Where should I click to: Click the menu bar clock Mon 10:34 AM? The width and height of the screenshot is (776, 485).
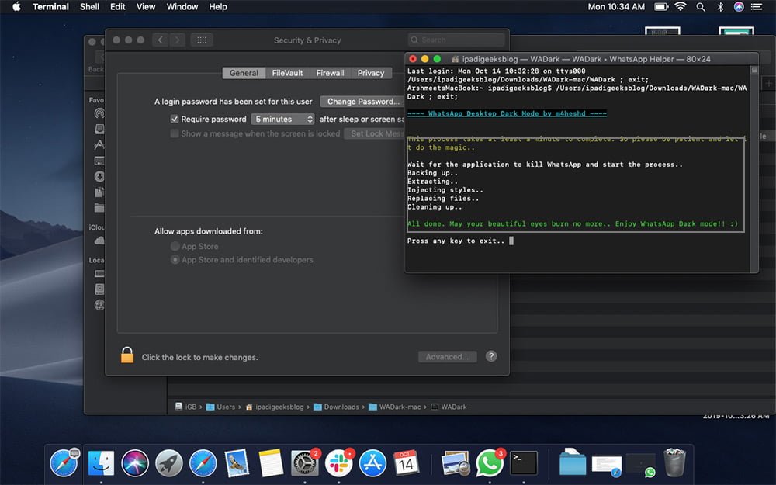[x=616, y=7]
